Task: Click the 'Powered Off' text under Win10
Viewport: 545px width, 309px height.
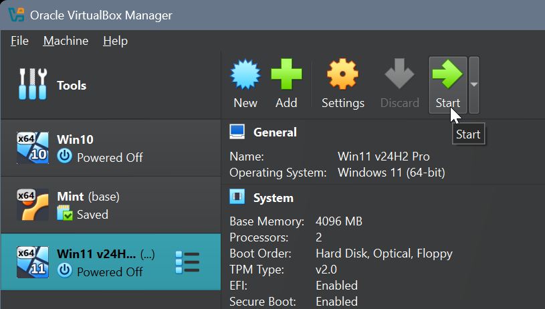Action: click(110, 158)
